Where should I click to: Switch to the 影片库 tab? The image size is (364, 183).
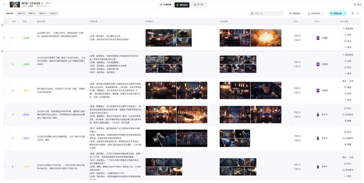pos(199,5)
